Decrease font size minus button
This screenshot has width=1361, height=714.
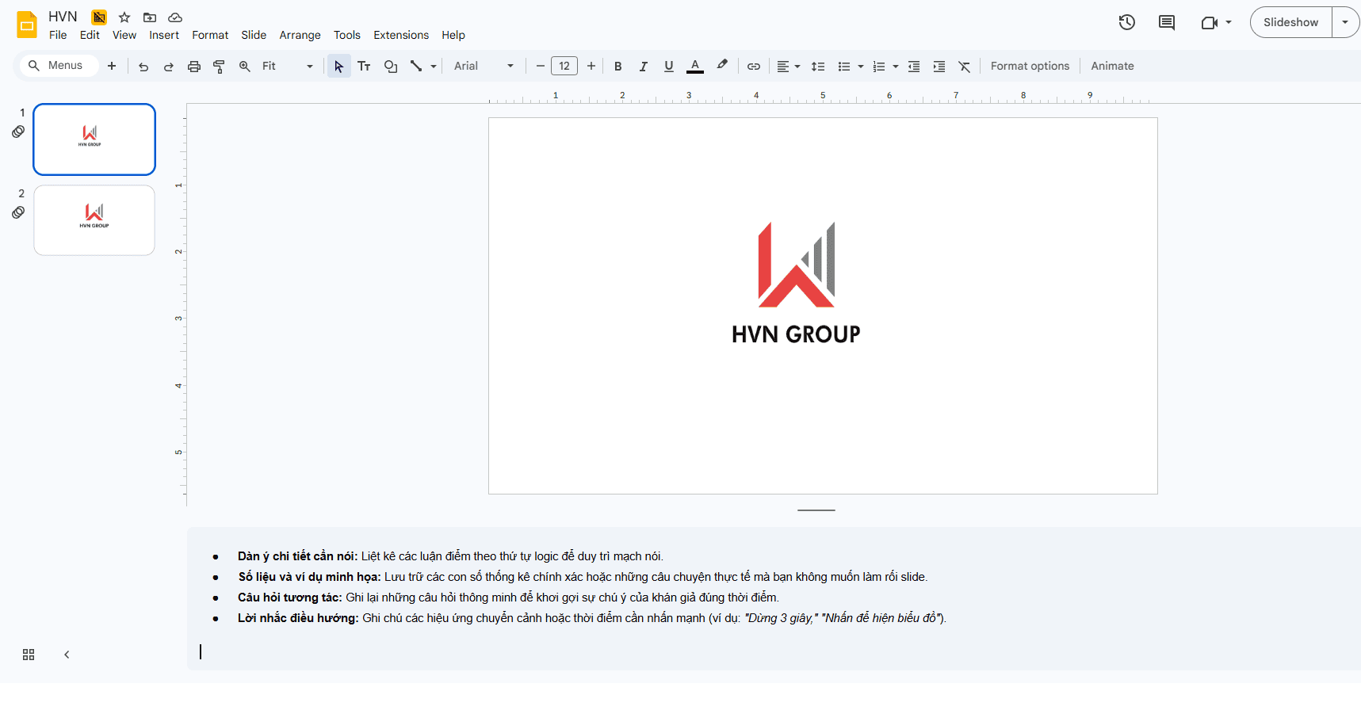[x=541, y=67]
